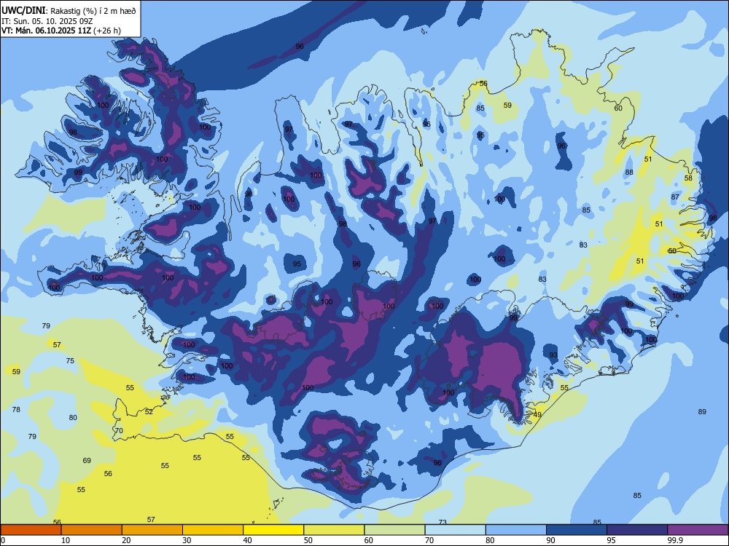Click the value '60' in the northeast
This screenshot has width=729, height=546.
(618, 108)
